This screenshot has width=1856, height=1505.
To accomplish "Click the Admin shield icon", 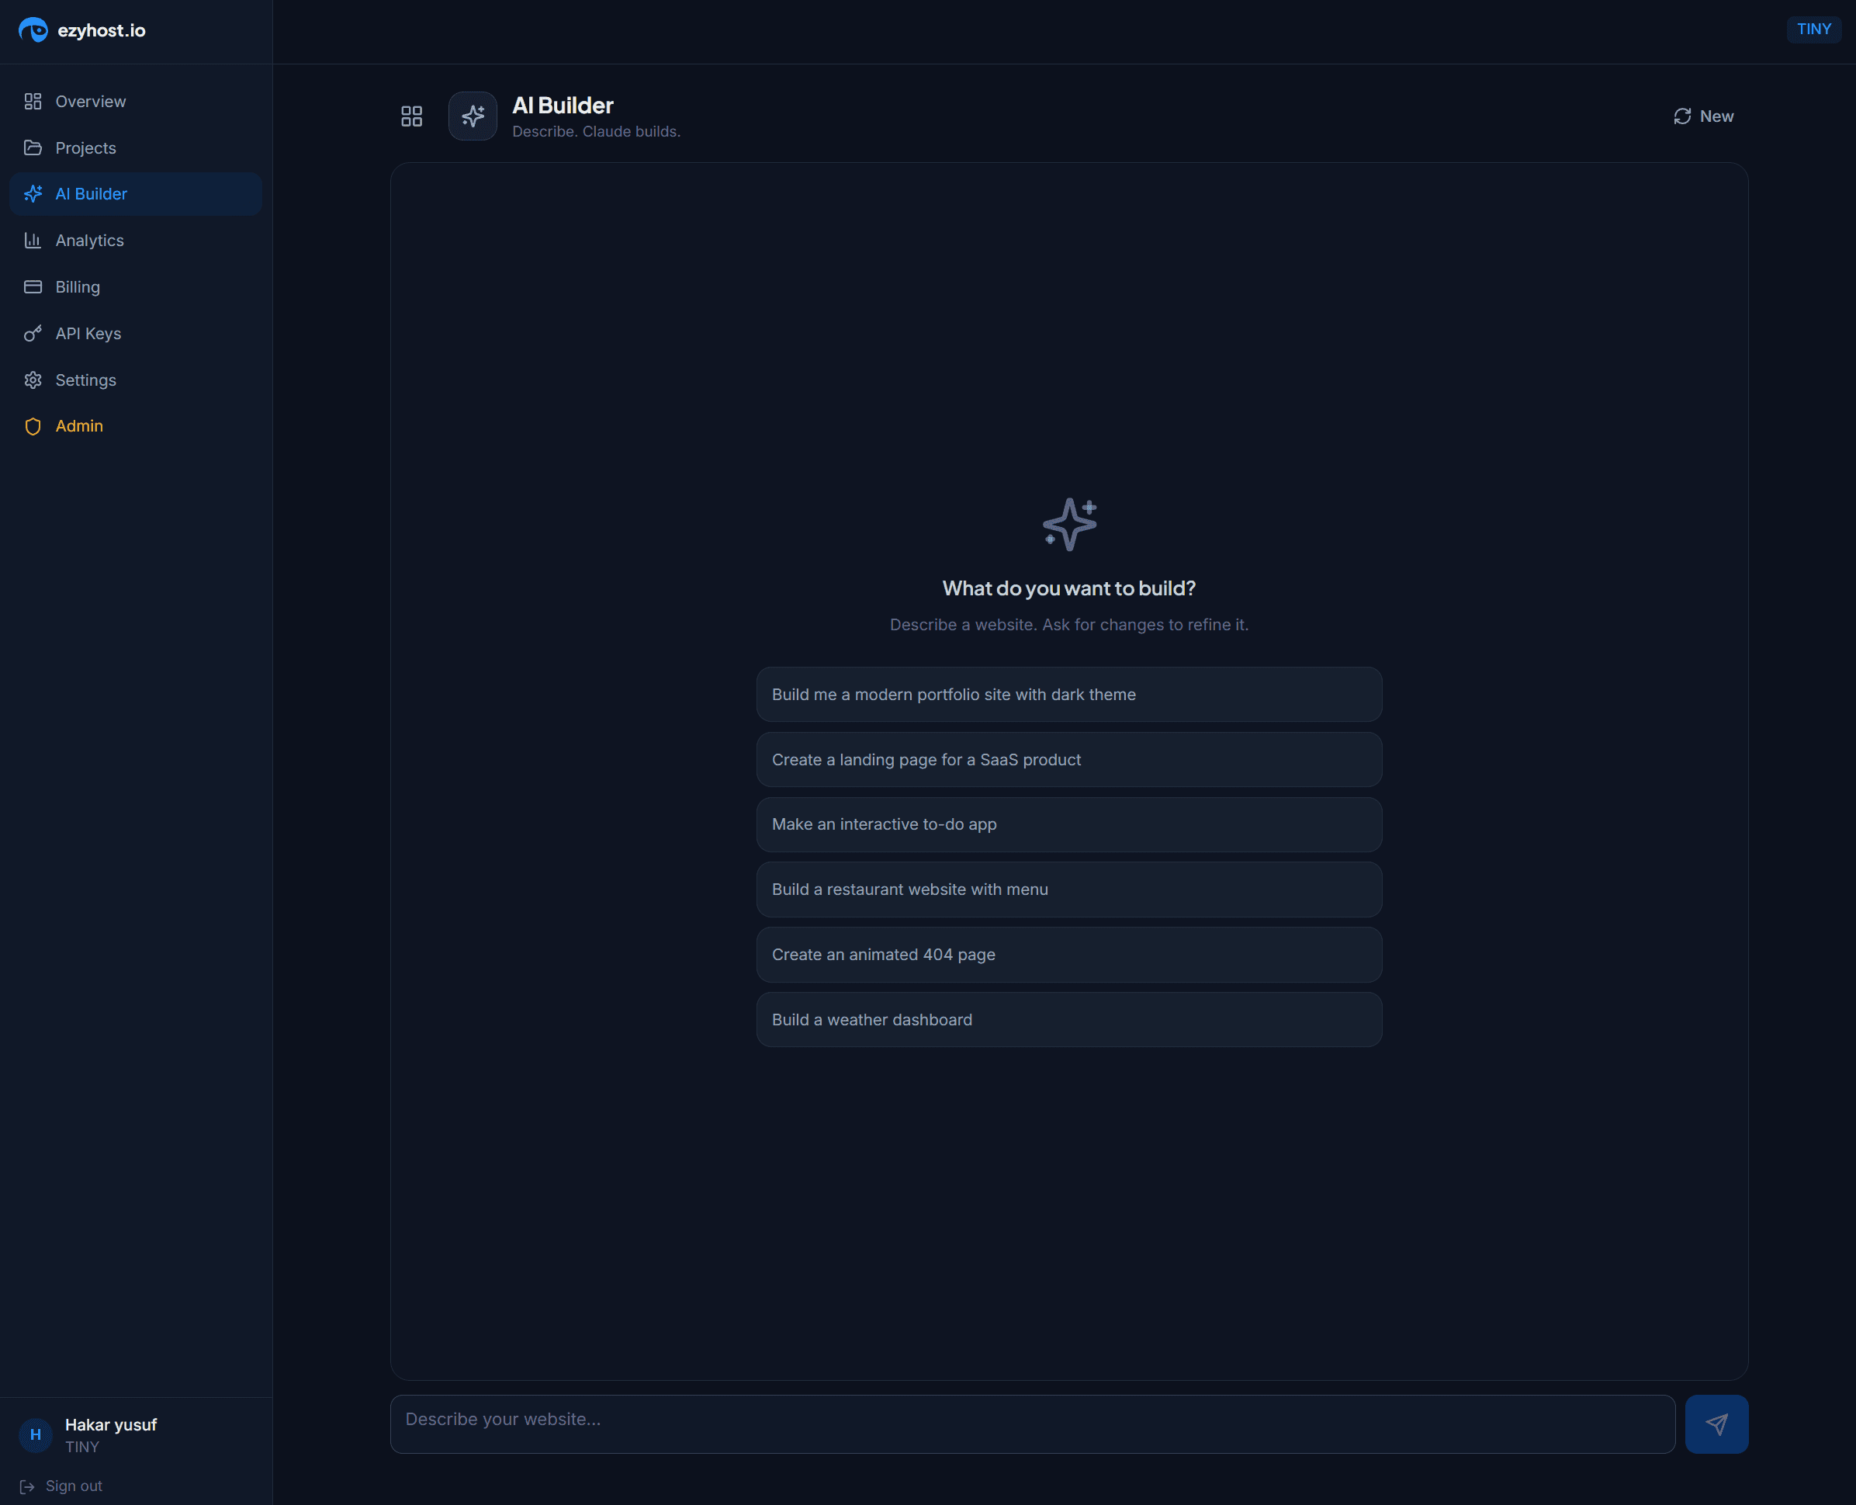I will [x=33, y=425].
